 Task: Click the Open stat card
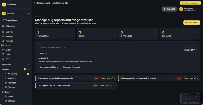click(97, 34)
